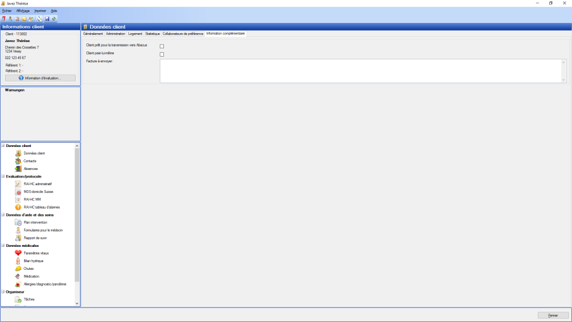This screenshot has width=572, height=322.
Task: Click inside the Facture à envoyer text box
Action: pyautogui.click(x=360, y=71)
